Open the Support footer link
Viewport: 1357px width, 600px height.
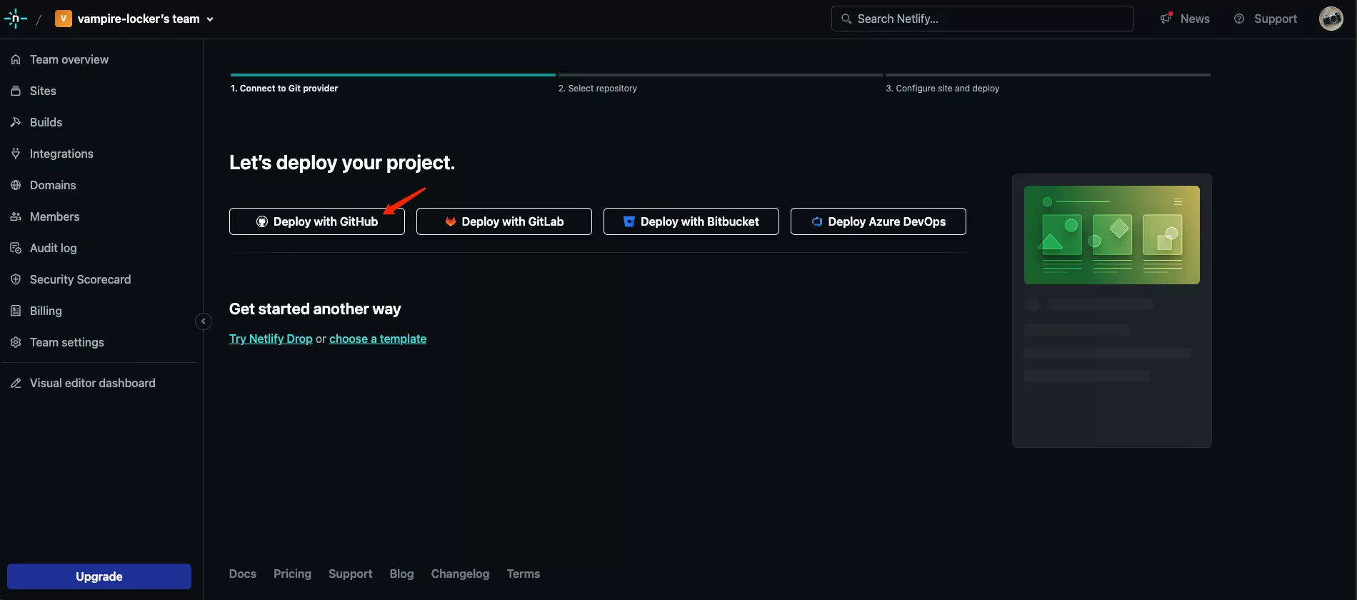pos(351,574)
